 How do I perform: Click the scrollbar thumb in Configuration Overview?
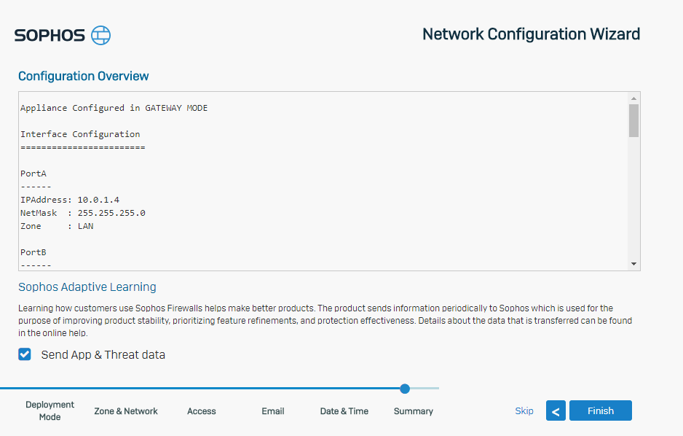click(x=633, y=121)
